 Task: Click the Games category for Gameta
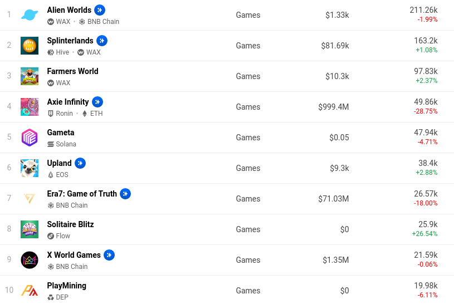(x=248, y=138)
